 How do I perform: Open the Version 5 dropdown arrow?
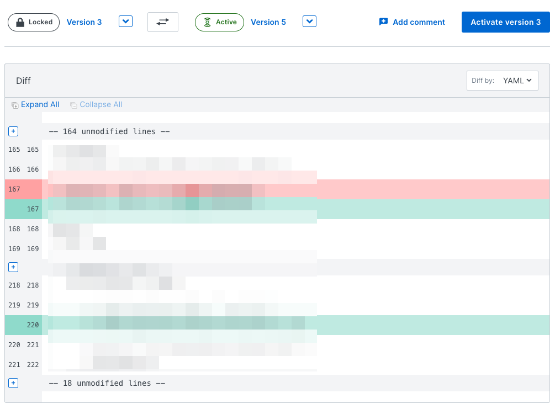310,22
